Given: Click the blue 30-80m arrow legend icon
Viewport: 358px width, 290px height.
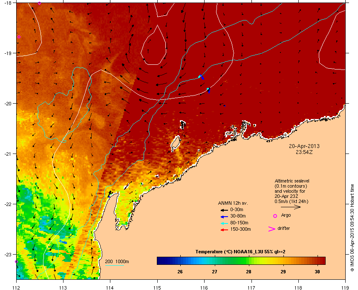Looking at the screenshot, I should (224, 217).
